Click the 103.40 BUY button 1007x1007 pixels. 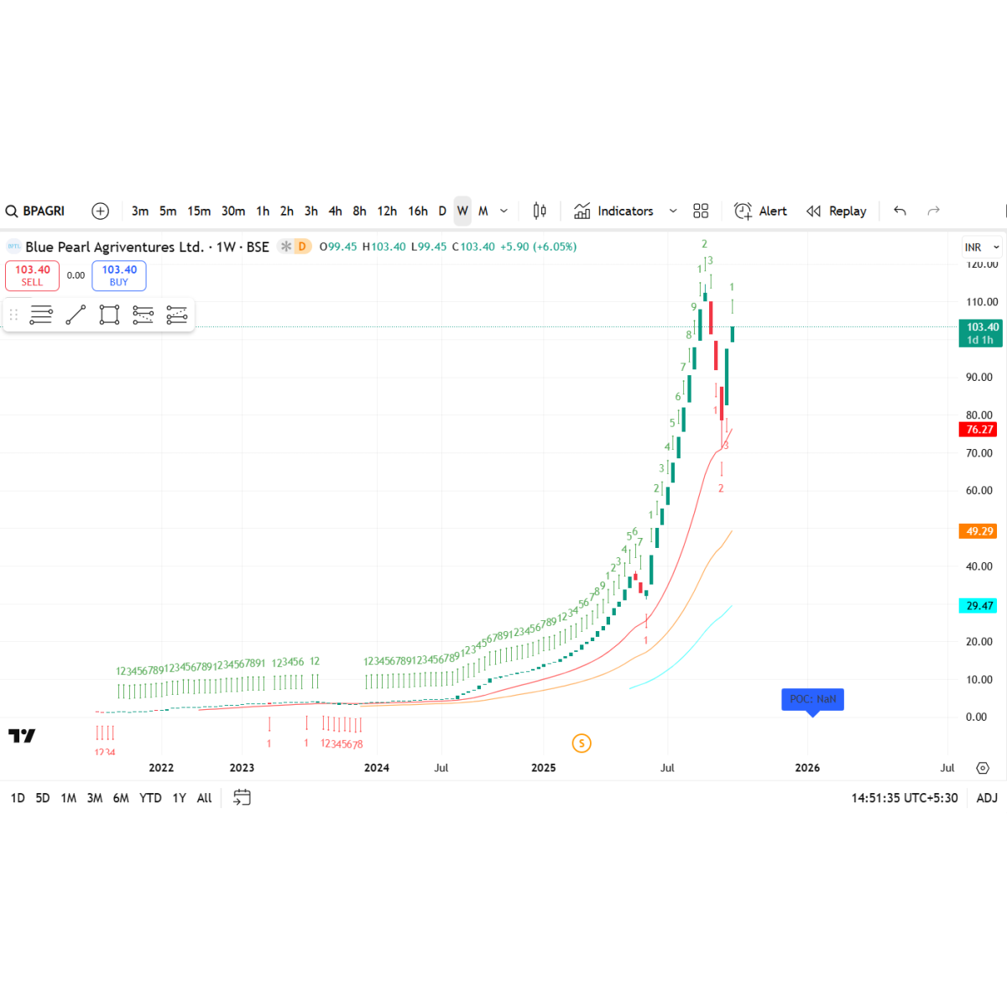(x=119, y=275)
